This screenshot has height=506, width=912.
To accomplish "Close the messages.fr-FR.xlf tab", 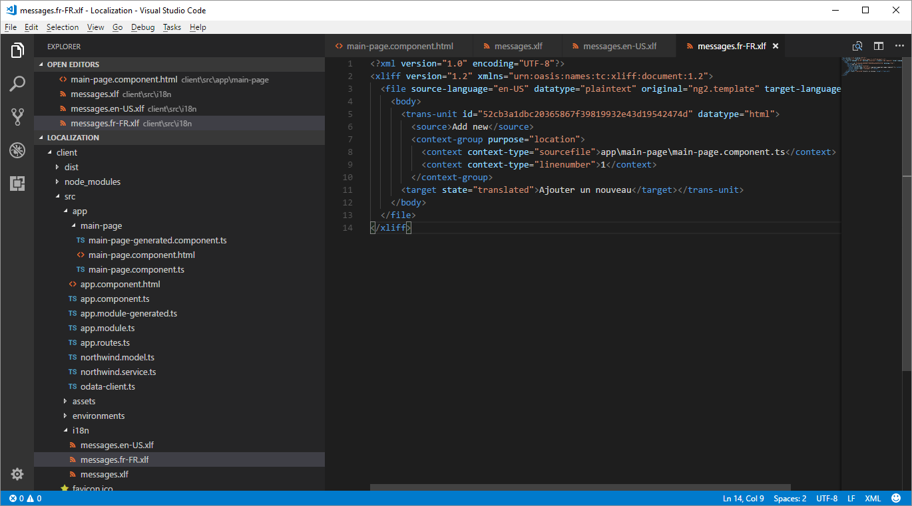I will (x=776, y=46).
